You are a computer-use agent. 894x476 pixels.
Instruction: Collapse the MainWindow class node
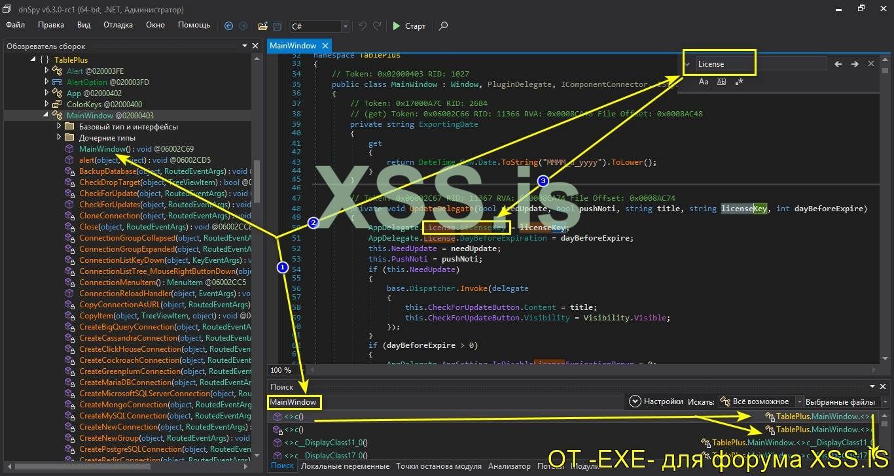click(46, 115)
